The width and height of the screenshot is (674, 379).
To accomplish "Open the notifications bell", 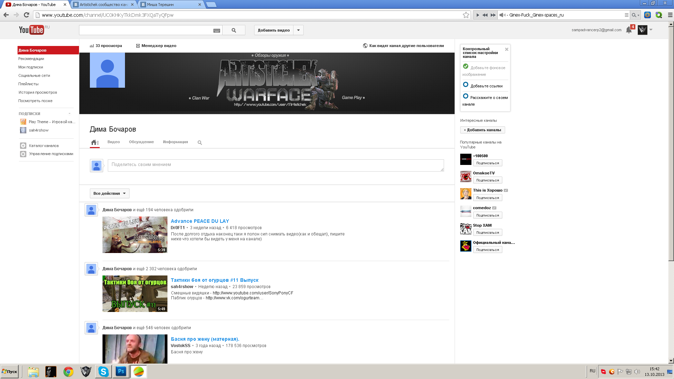I will point(629,30).
